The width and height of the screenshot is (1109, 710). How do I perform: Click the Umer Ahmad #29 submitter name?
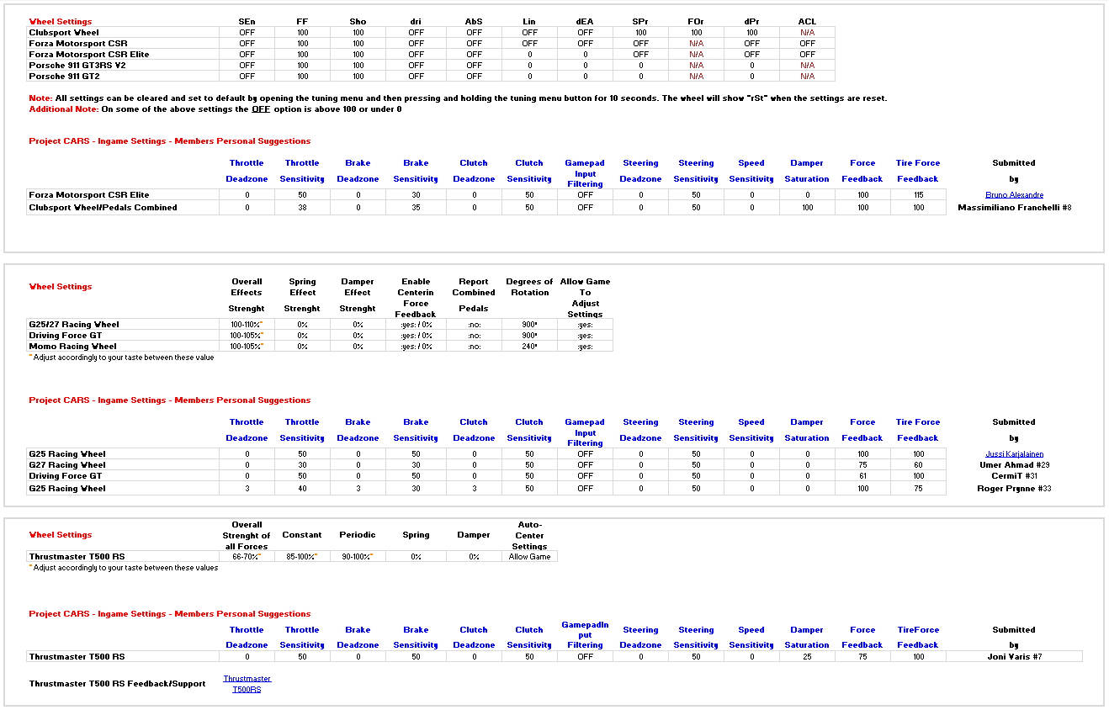[1014, 465]
